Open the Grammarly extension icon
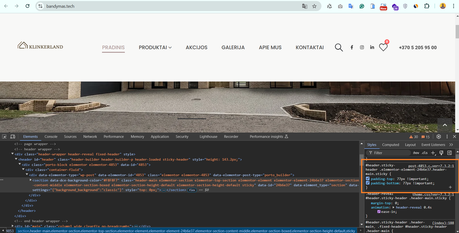This screenshot has width=459, height=233. [362, 6]
